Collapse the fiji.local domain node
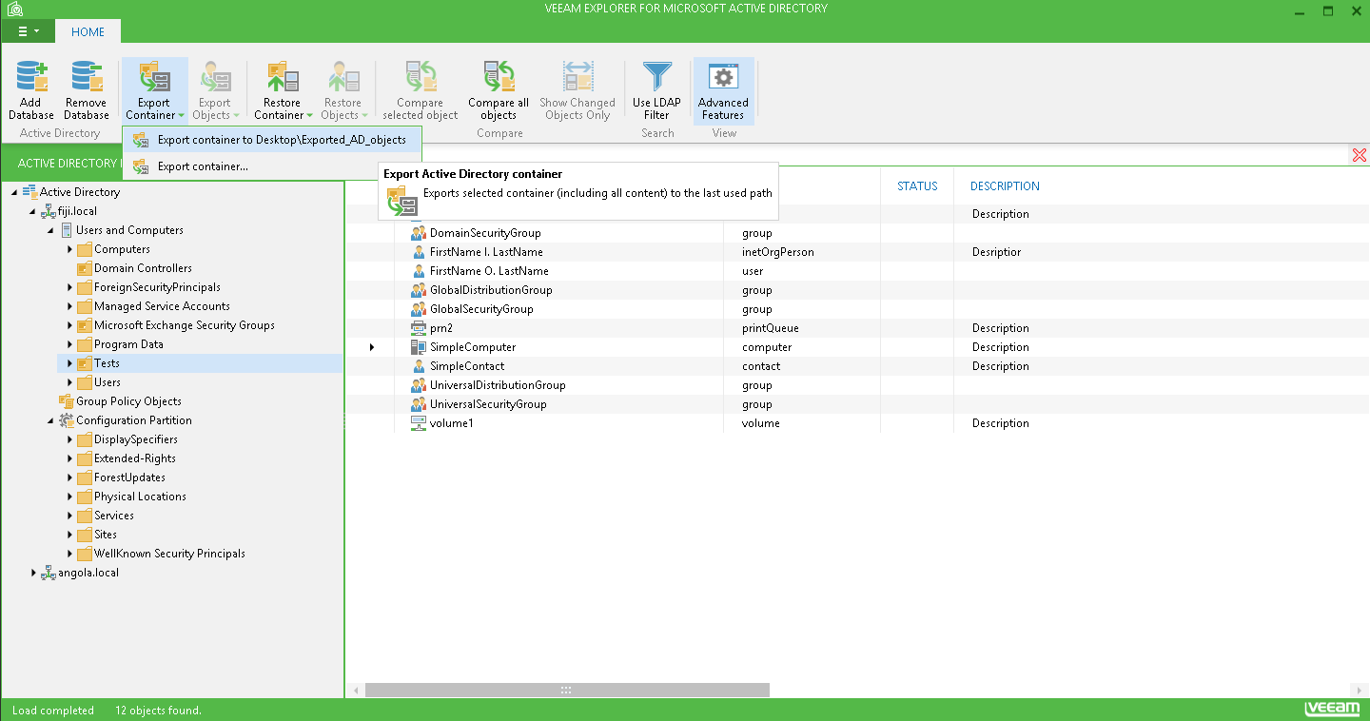Screen dimensions: 1370x721 (33, 211)
